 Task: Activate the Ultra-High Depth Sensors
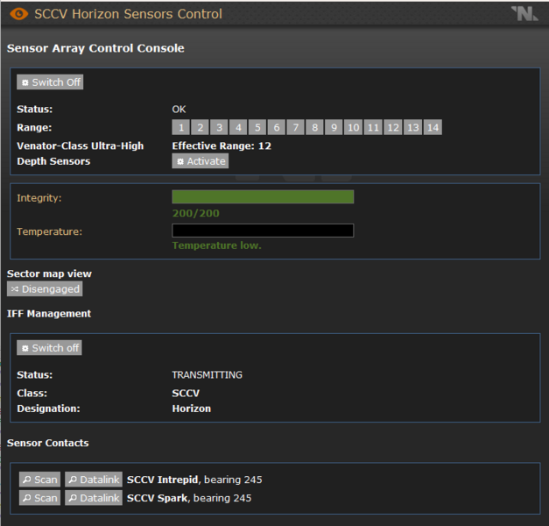200,161
